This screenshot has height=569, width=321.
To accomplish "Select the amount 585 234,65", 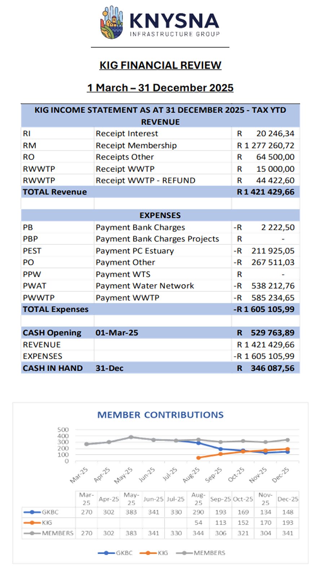I will click(273, 298).
